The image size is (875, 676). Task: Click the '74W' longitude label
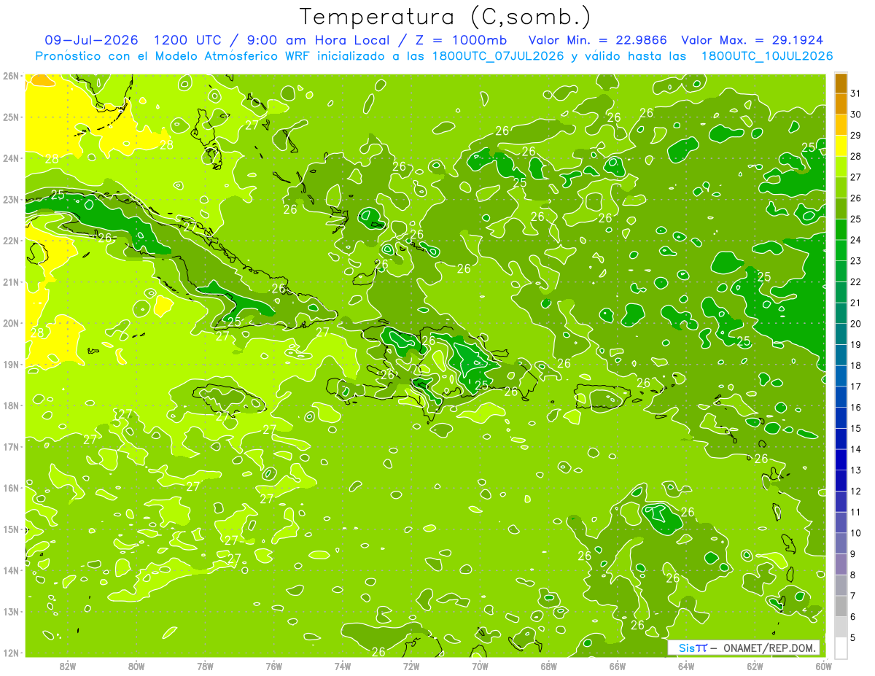click(x=343, y=665)
